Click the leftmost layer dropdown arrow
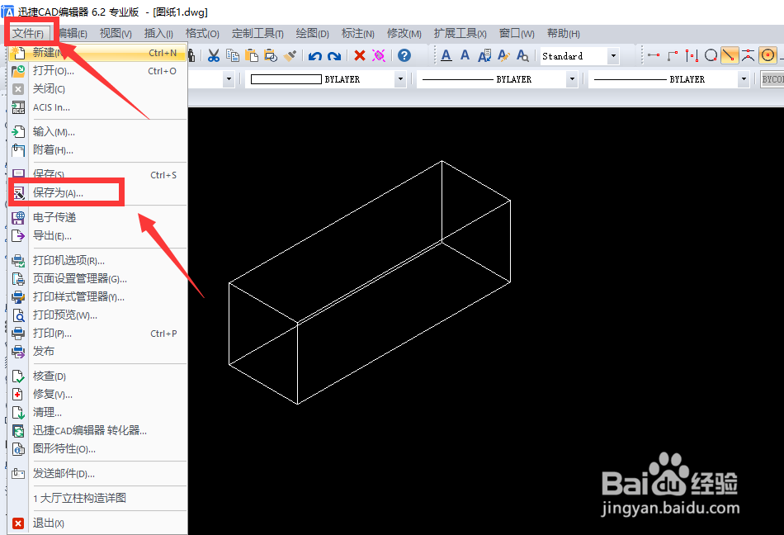This screenshot has width=784, height=535. tap(229, 79)
